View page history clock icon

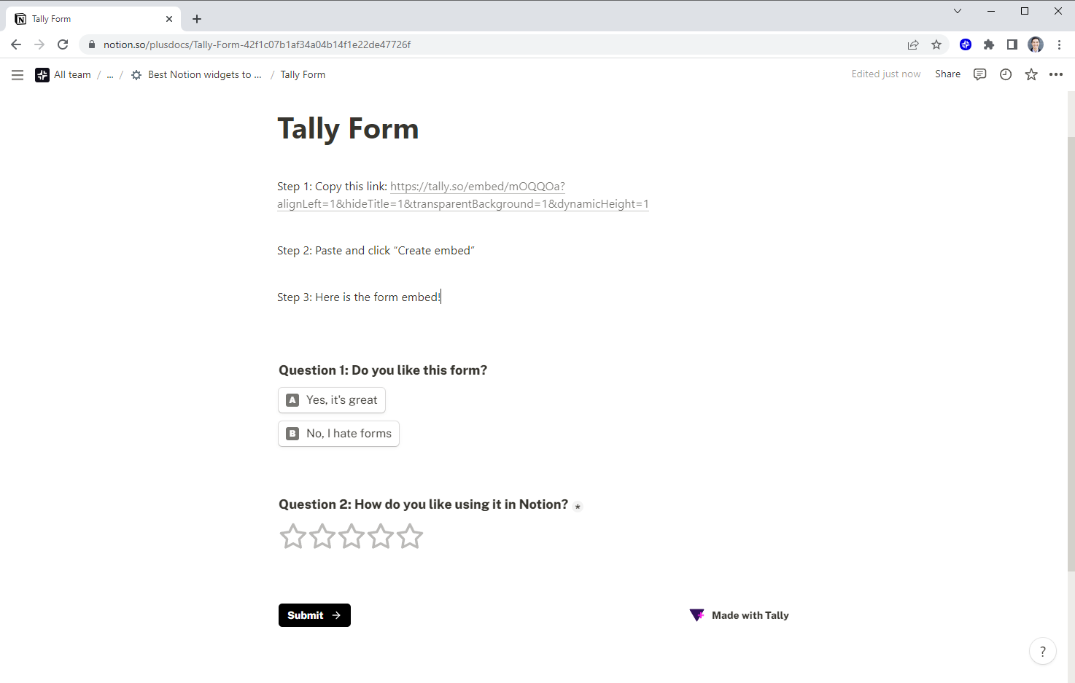coord(1006,74)
